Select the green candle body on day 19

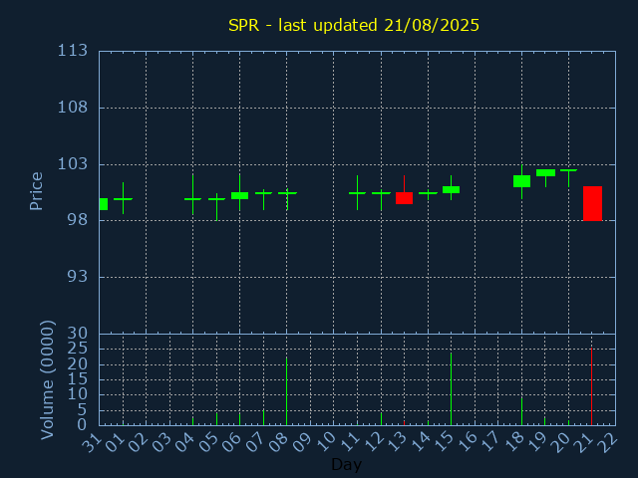click(545, 172)
